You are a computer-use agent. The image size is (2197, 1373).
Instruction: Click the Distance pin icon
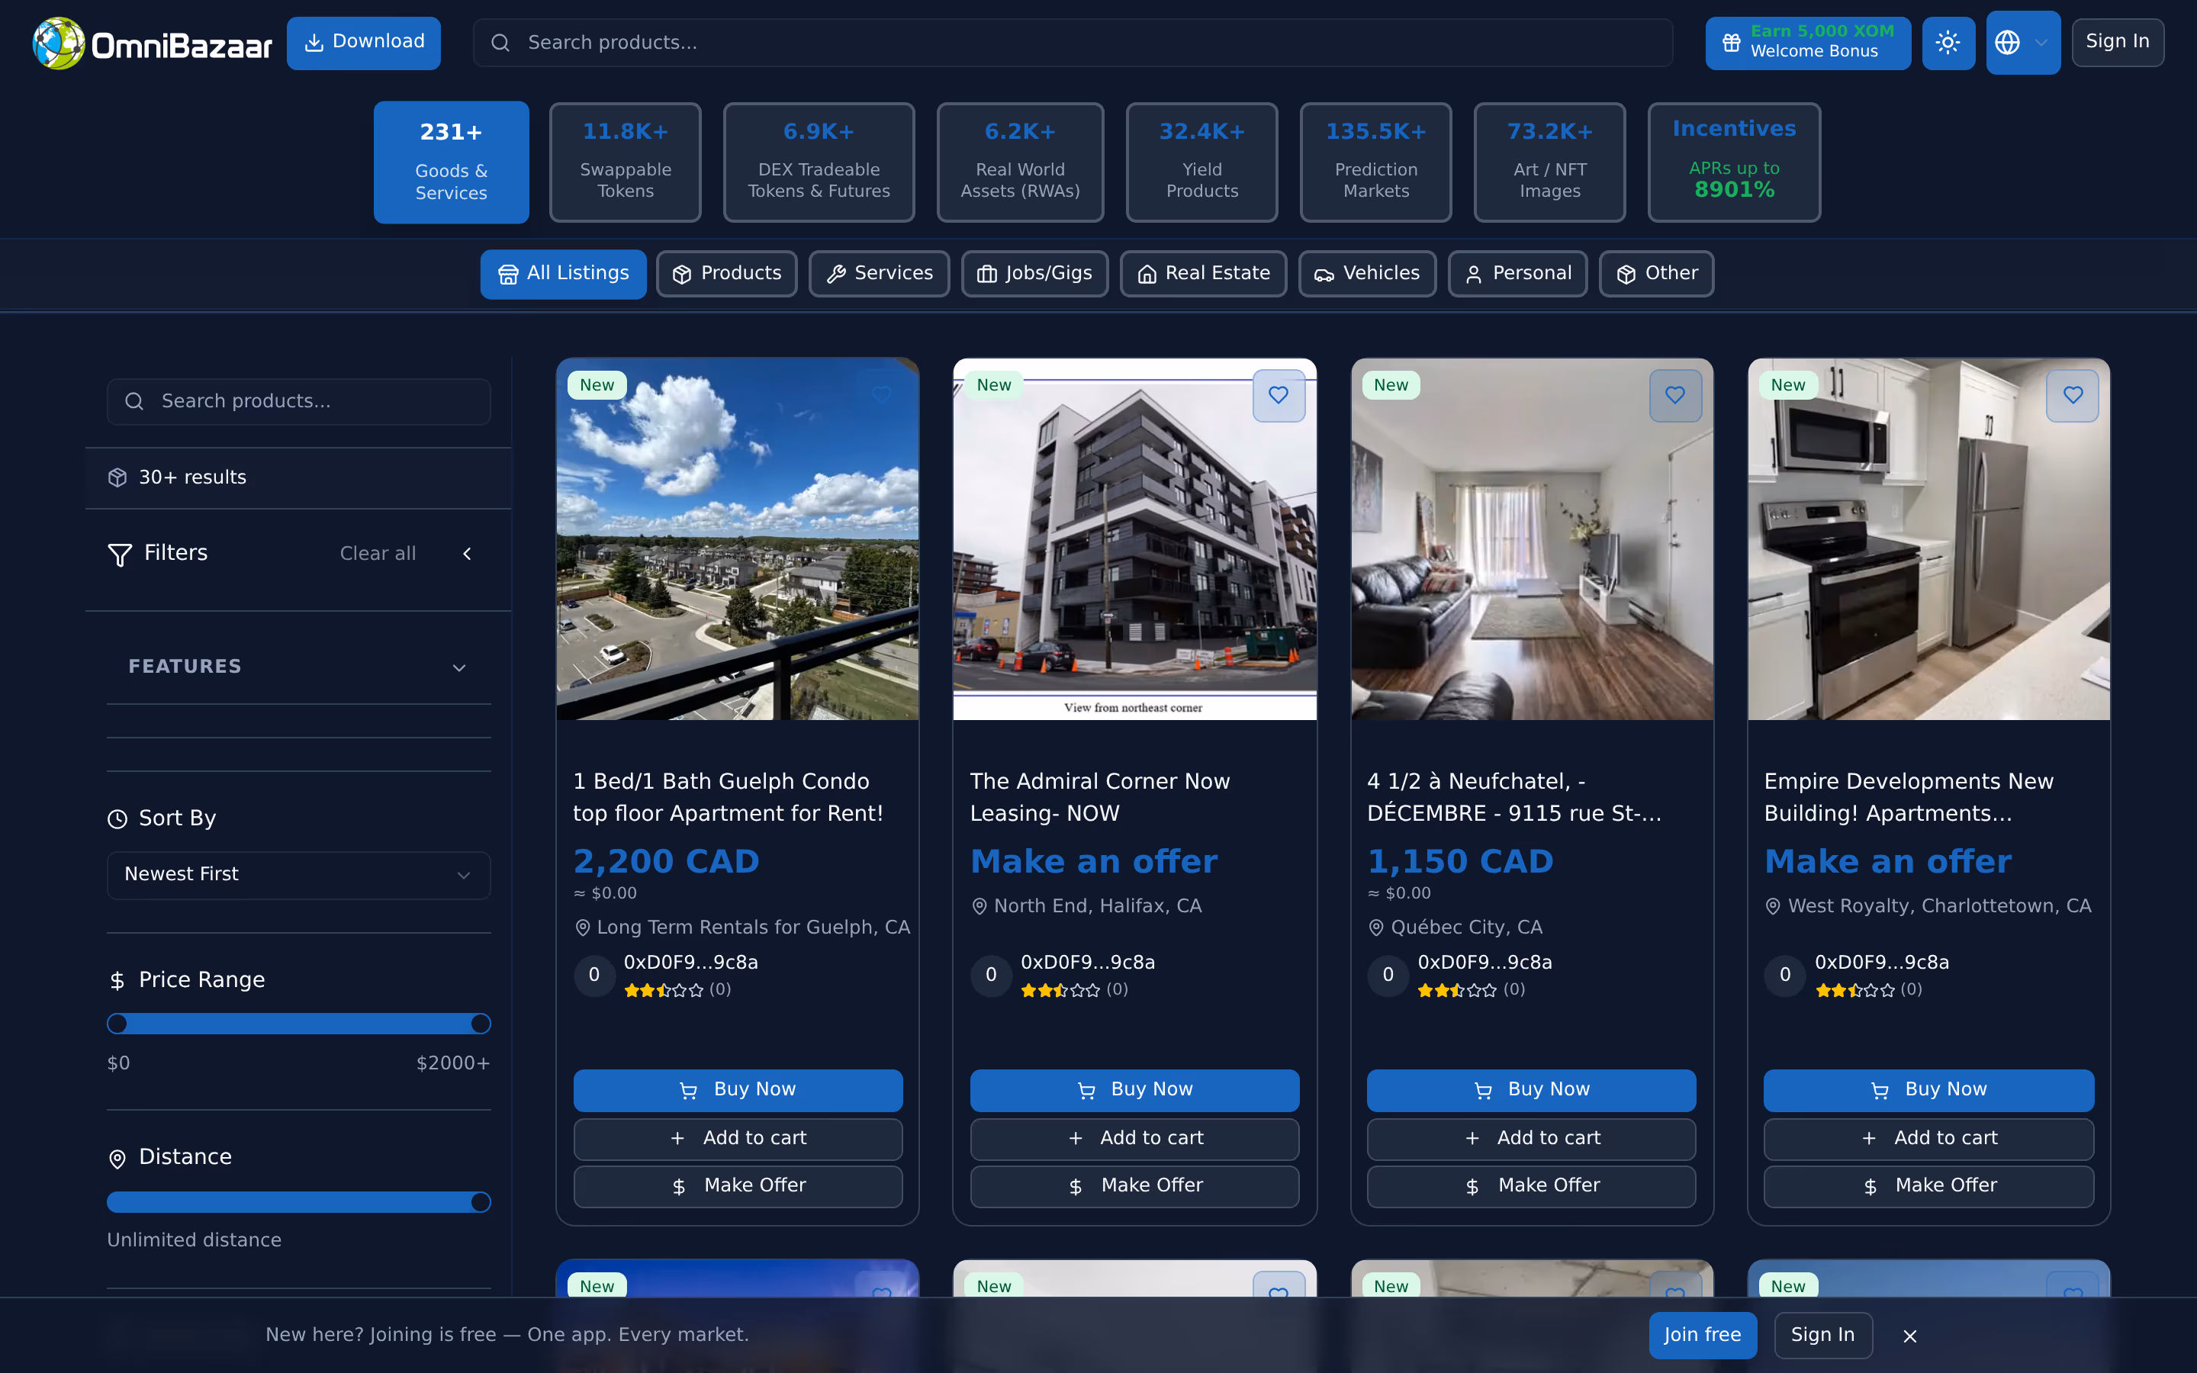coord(117,1159)
